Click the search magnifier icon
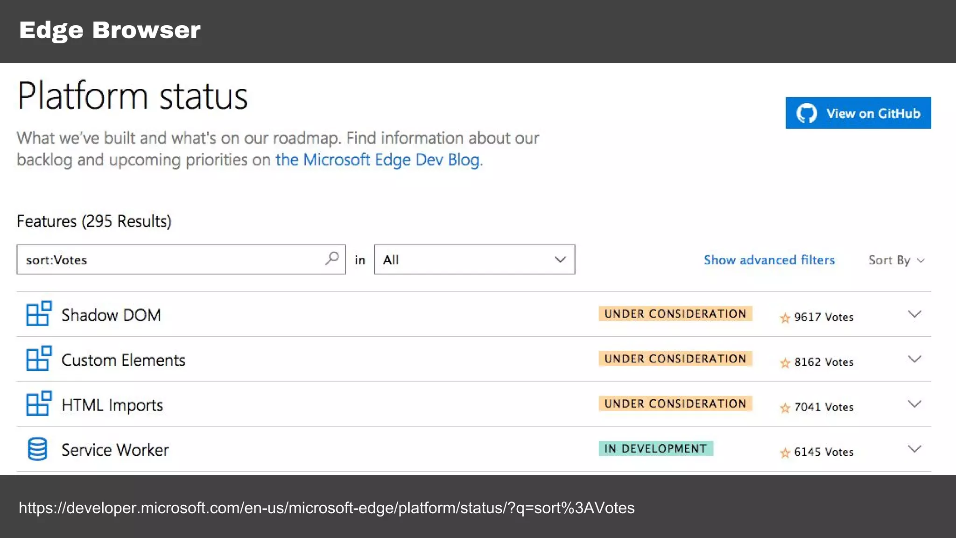Image resolution: width=956 pixels, height=538 pixels. click(x=331, y=258)
